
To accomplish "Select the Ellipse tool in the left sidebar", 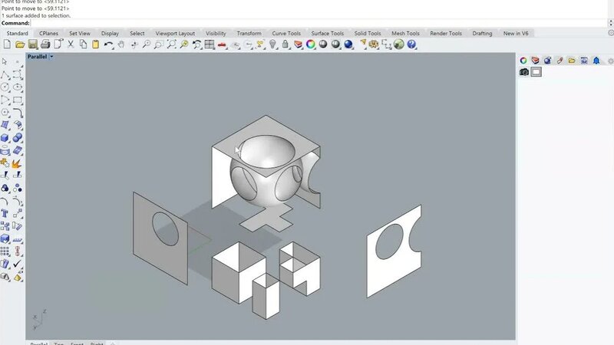I will 18,87.
